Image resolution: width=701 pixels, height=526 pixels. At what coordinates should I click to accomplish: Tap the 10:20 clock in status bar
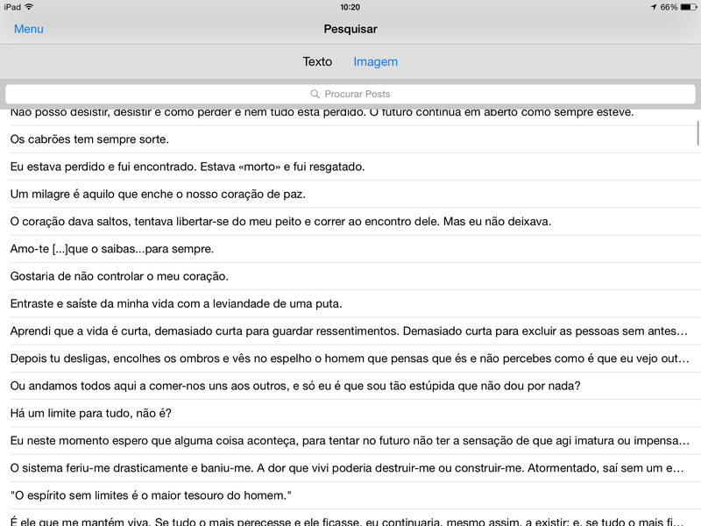[x=350, y=7]
